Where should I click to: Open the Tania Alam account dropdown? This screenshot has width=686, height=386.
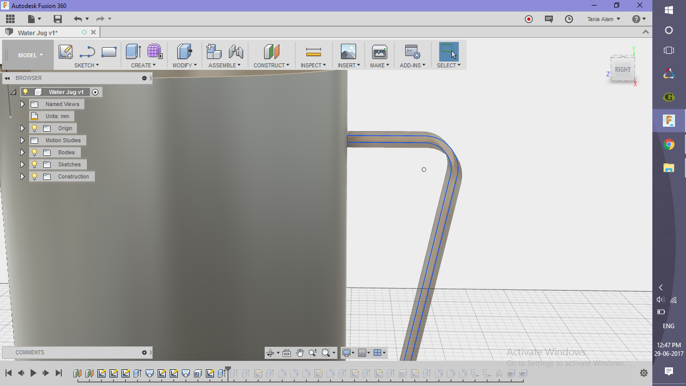coord(604,19)
